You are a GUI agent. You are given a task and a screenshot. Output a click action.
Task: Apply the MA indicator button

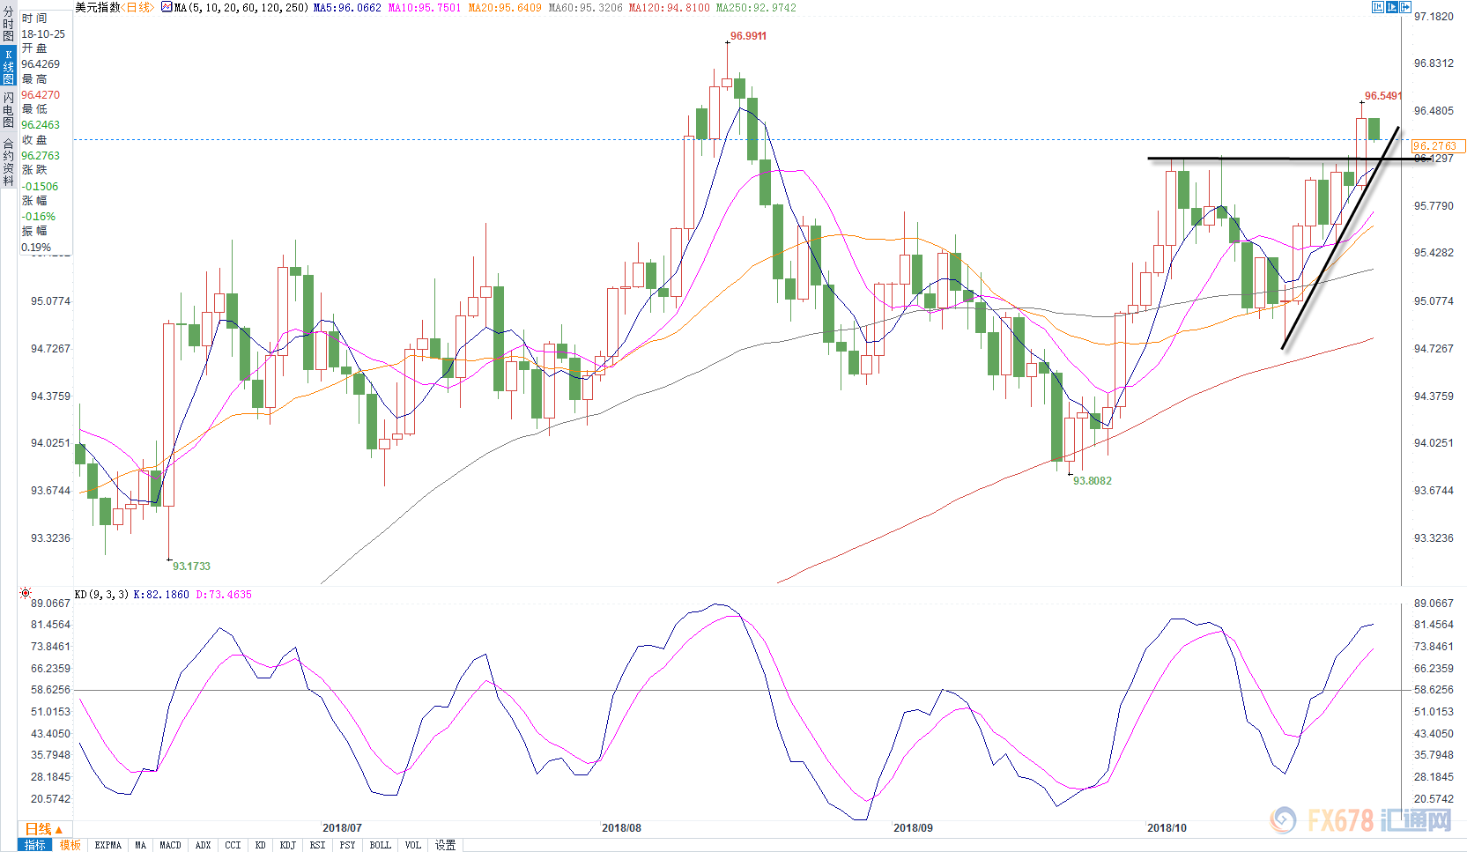coord(141,845)
